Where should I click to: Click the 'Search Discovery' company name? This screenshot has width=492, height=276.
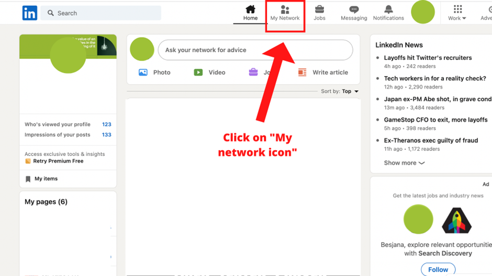point(445,253)
